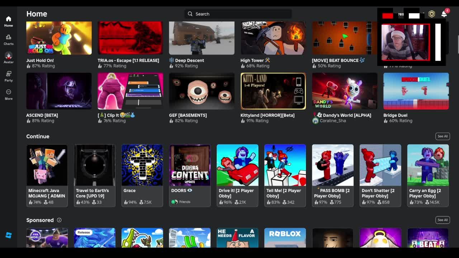Click See All next to Sponsored
This screenshot has width=459, height=258.
tap(443, 220)
